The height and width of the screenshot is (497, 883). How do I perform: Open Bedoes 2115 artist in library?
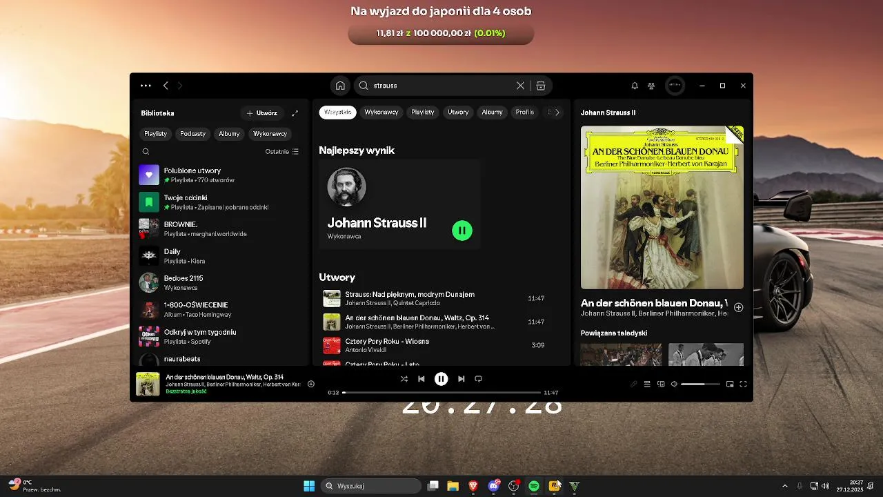tap(221, 283)
